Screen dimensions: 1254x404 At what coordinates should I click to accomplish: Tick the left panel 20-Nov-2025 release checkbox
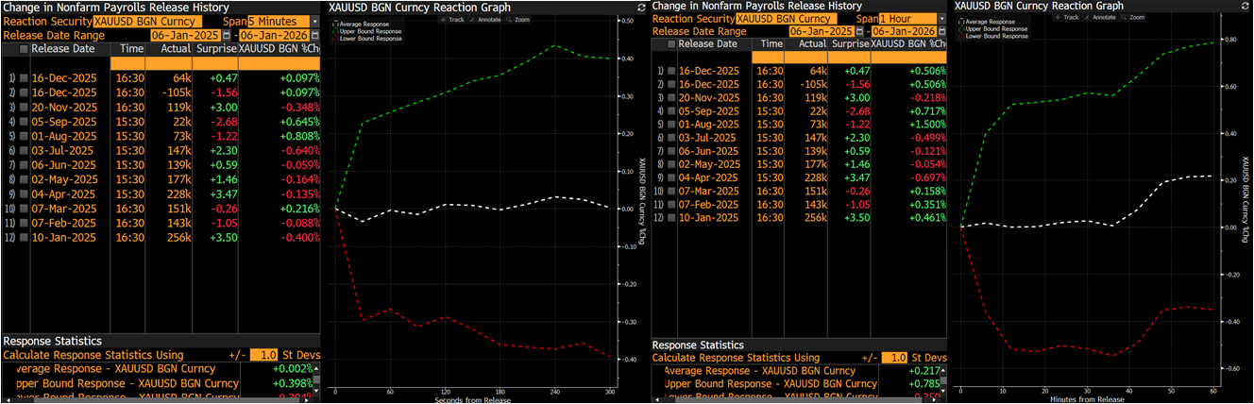(23, 108)
